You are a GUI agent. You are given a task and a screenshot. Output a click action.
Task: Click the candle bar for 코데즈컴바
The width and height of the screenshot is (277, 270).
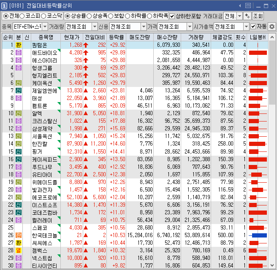258,213
